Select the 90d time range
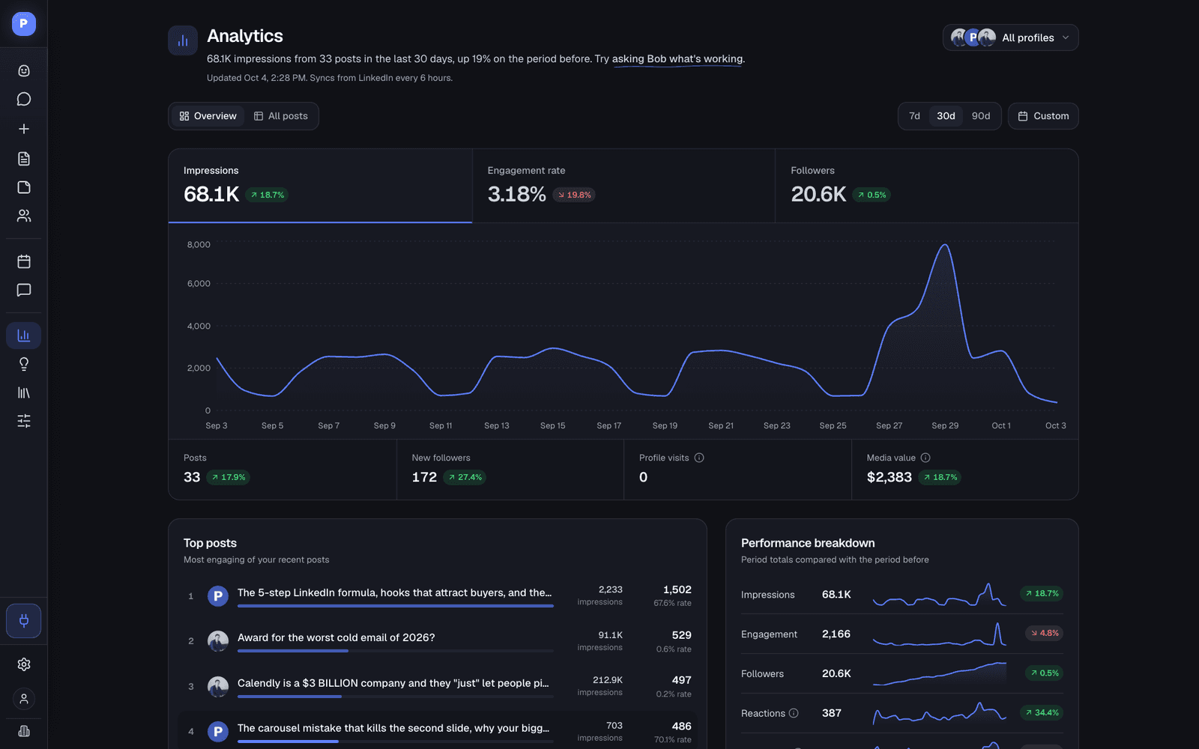The height and width of the screenshot is (749, 1199). (x=981, y=116)
